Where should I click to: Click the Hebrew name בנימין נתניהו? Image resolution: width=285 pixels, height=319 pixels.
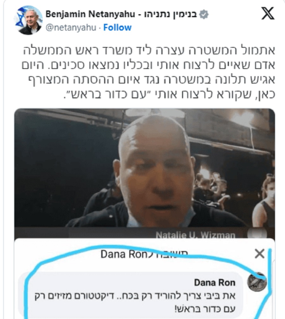(170, 14)
